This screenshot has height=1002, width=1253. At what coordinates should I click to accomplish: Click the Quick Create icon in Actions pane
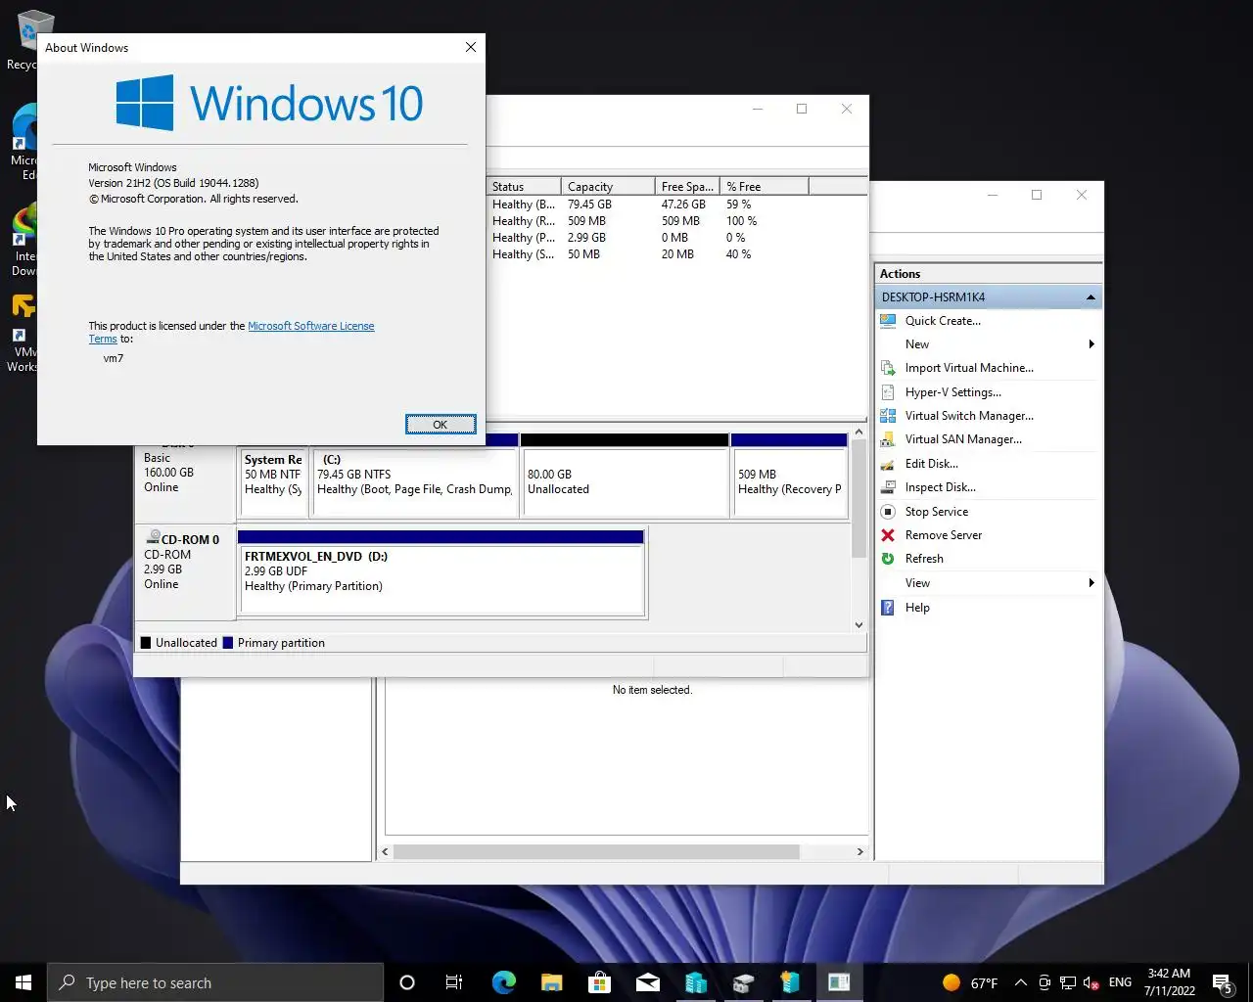pyautogui.click(x=888, y=321)
